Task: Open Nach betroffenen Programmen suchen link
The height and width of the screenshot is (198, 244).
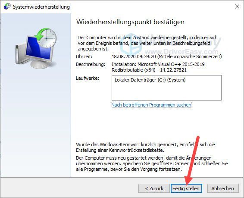Action: pyautogui.click(x=151, y=105)
